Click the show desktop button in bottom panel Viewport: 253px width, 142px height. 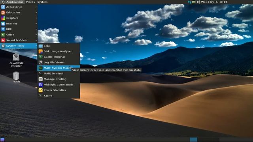[2, 139]
